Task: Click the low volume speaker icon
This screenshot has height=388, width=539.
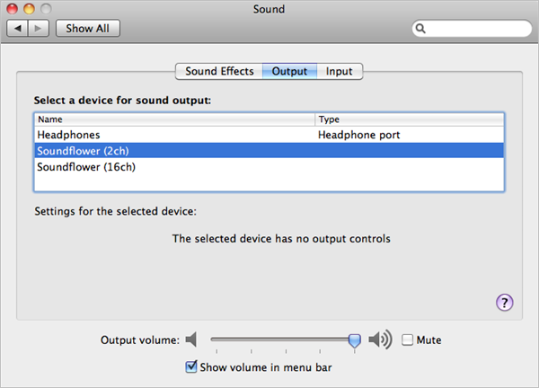Action: click(x=190, y=339)
